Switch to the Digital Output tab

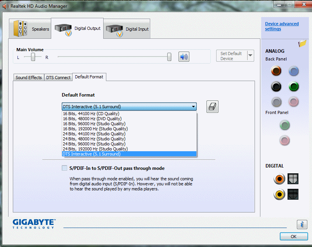click(x=77, y=28)
